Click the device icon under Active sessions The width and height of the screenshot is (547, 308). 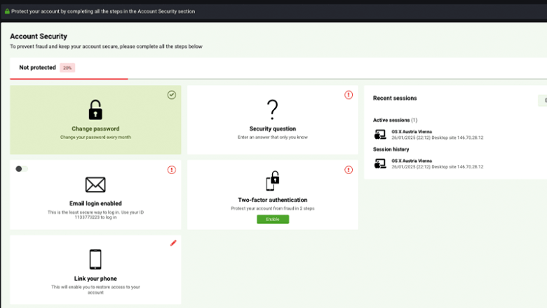point(380,134)
